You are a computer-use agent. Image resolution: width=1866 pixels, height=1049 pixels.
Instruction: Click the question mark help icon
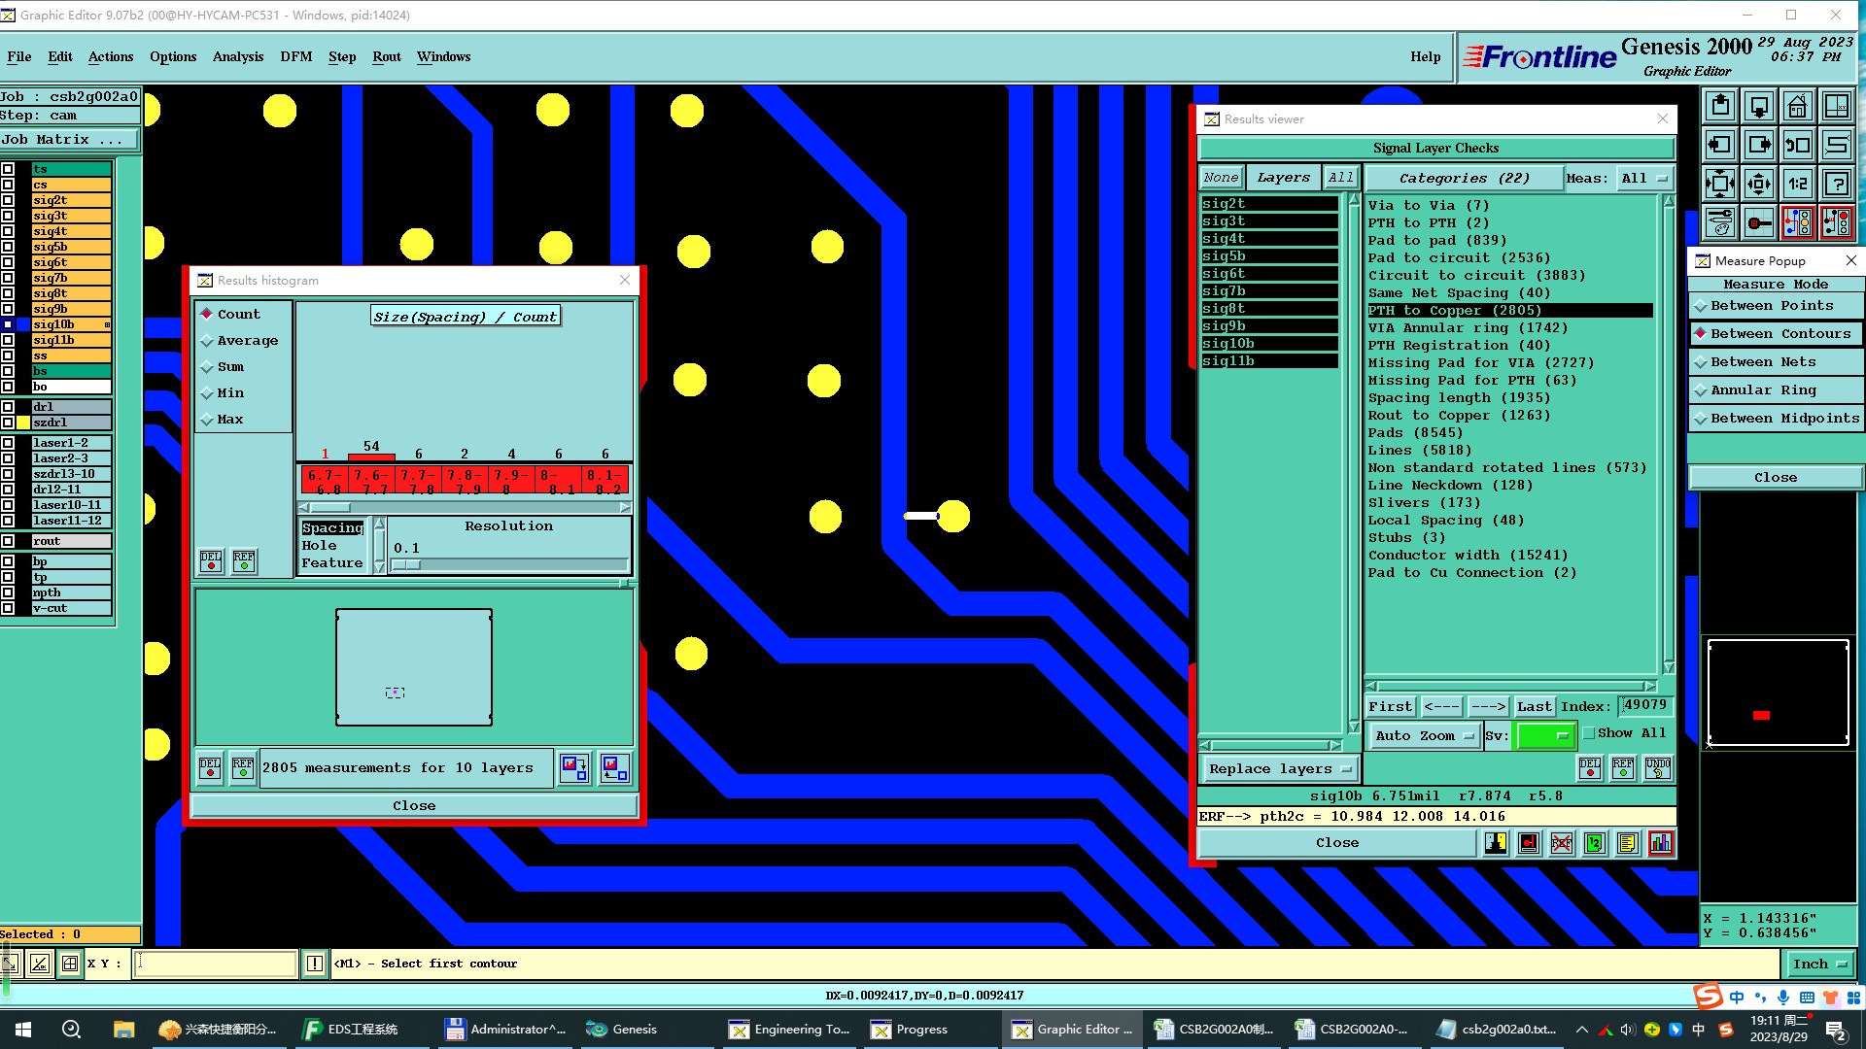(1836, 184)
